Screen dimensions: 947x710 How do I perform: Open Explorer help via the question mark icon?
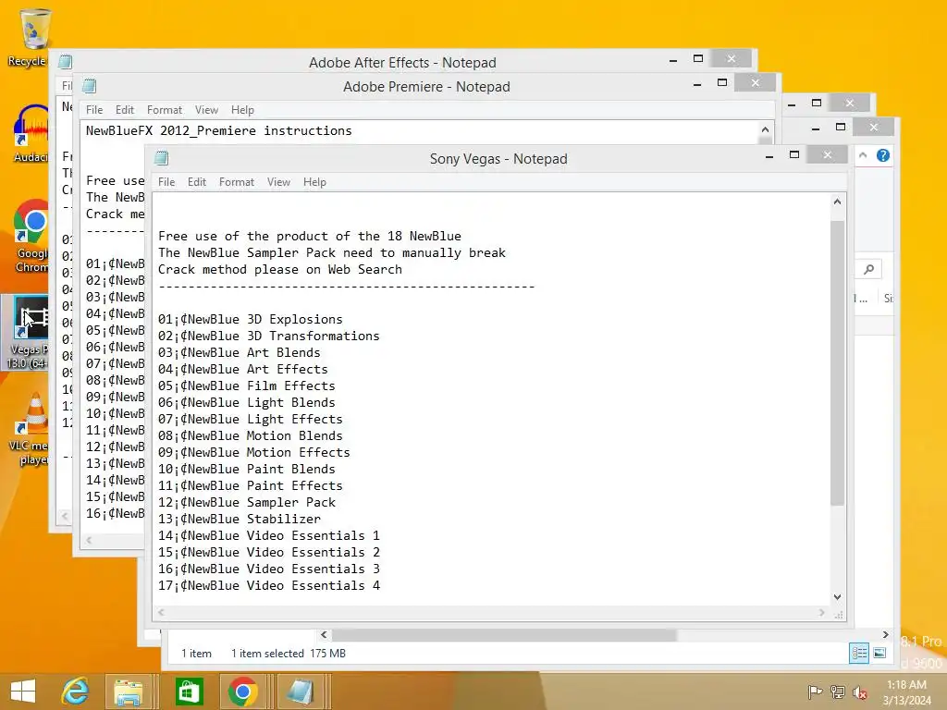click(x=883, y=155)
